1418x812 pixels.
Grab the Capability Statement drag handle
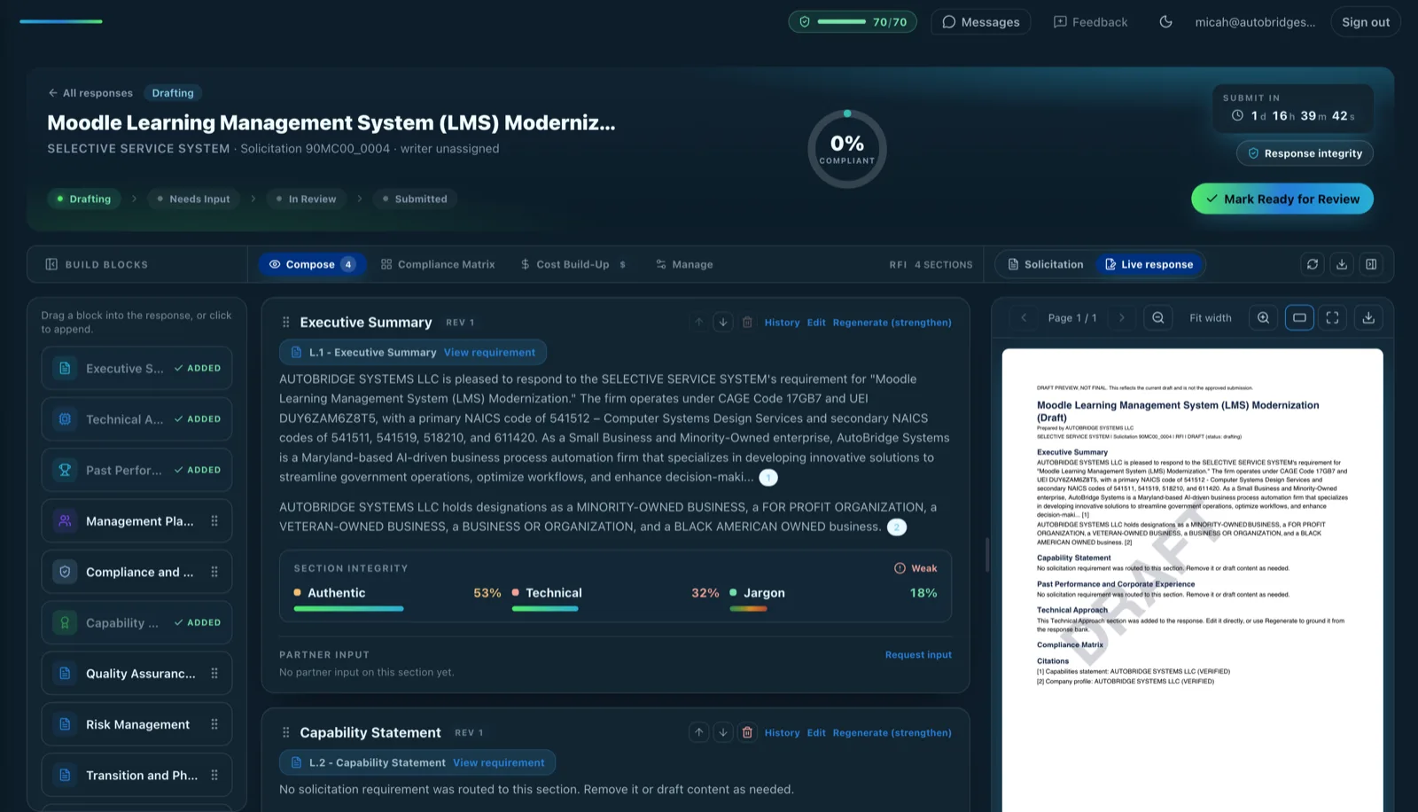285,732
